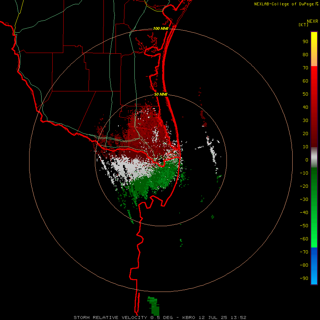Screen dimensions: 320x320
Task: Click the 100 NMI range ring label
Action: coord(161,28)
